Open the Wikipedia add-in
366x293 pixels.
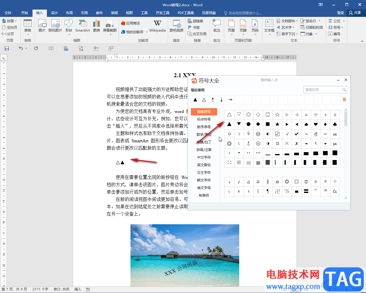pos(157,26)
